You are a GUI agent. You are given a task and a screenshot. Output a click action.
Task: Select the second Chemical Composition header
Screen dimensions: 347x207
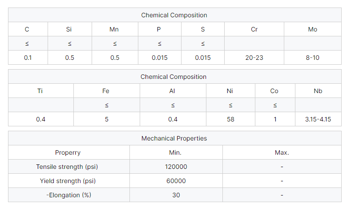(174, 77)
